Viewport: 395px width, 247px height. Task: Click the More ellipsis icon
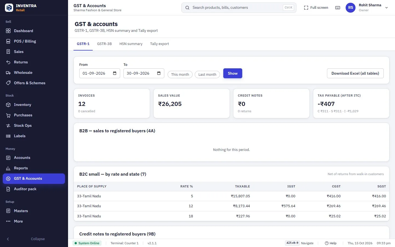(x=8, y=221)
